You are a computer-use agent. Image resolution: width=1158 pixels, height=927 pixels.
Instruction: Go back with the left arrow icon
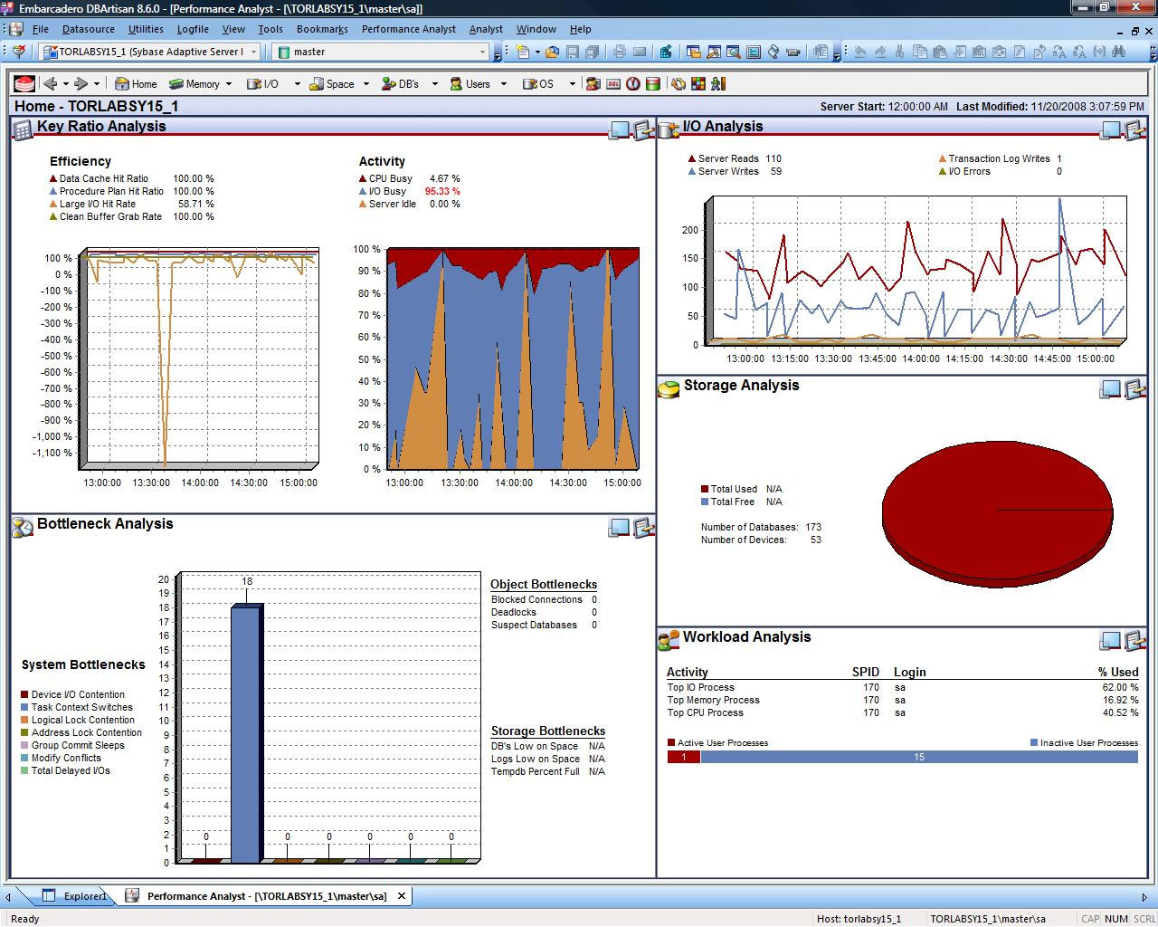pos(51,84)
